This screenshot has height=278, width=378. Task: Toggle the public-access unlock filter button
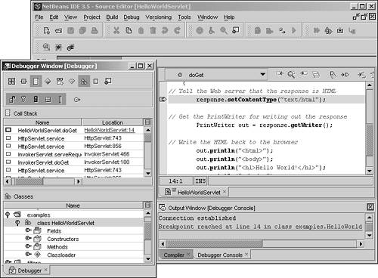click(12, 100)
